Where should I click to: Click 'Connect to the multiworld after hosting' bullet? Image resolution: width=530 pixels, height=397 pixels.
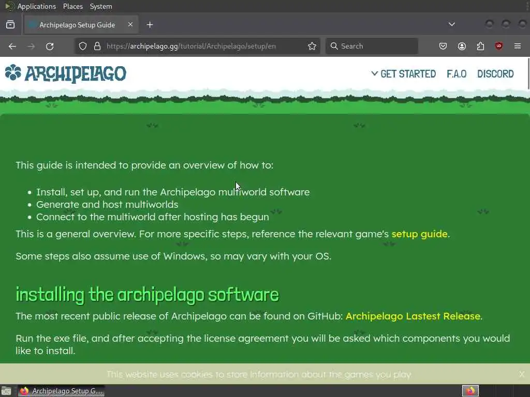tap(153, 217)
